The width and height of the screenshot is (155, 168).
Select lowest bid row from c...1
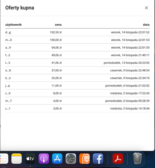point(77,108)
